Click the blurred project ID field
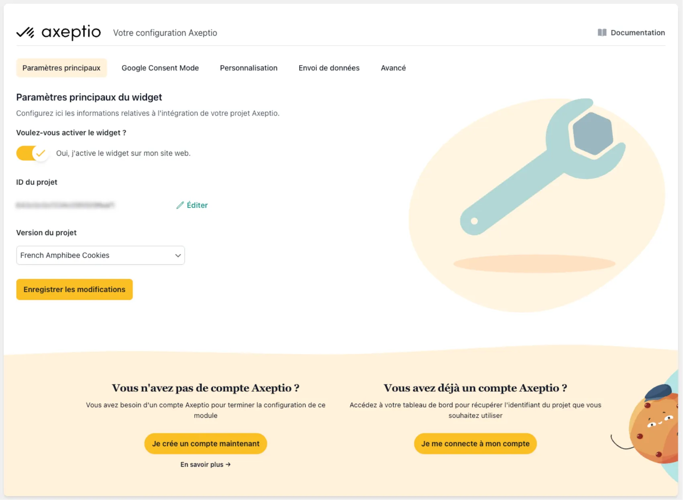The width and height of the screenshot is (683, 500). click(x=65, y=205)
